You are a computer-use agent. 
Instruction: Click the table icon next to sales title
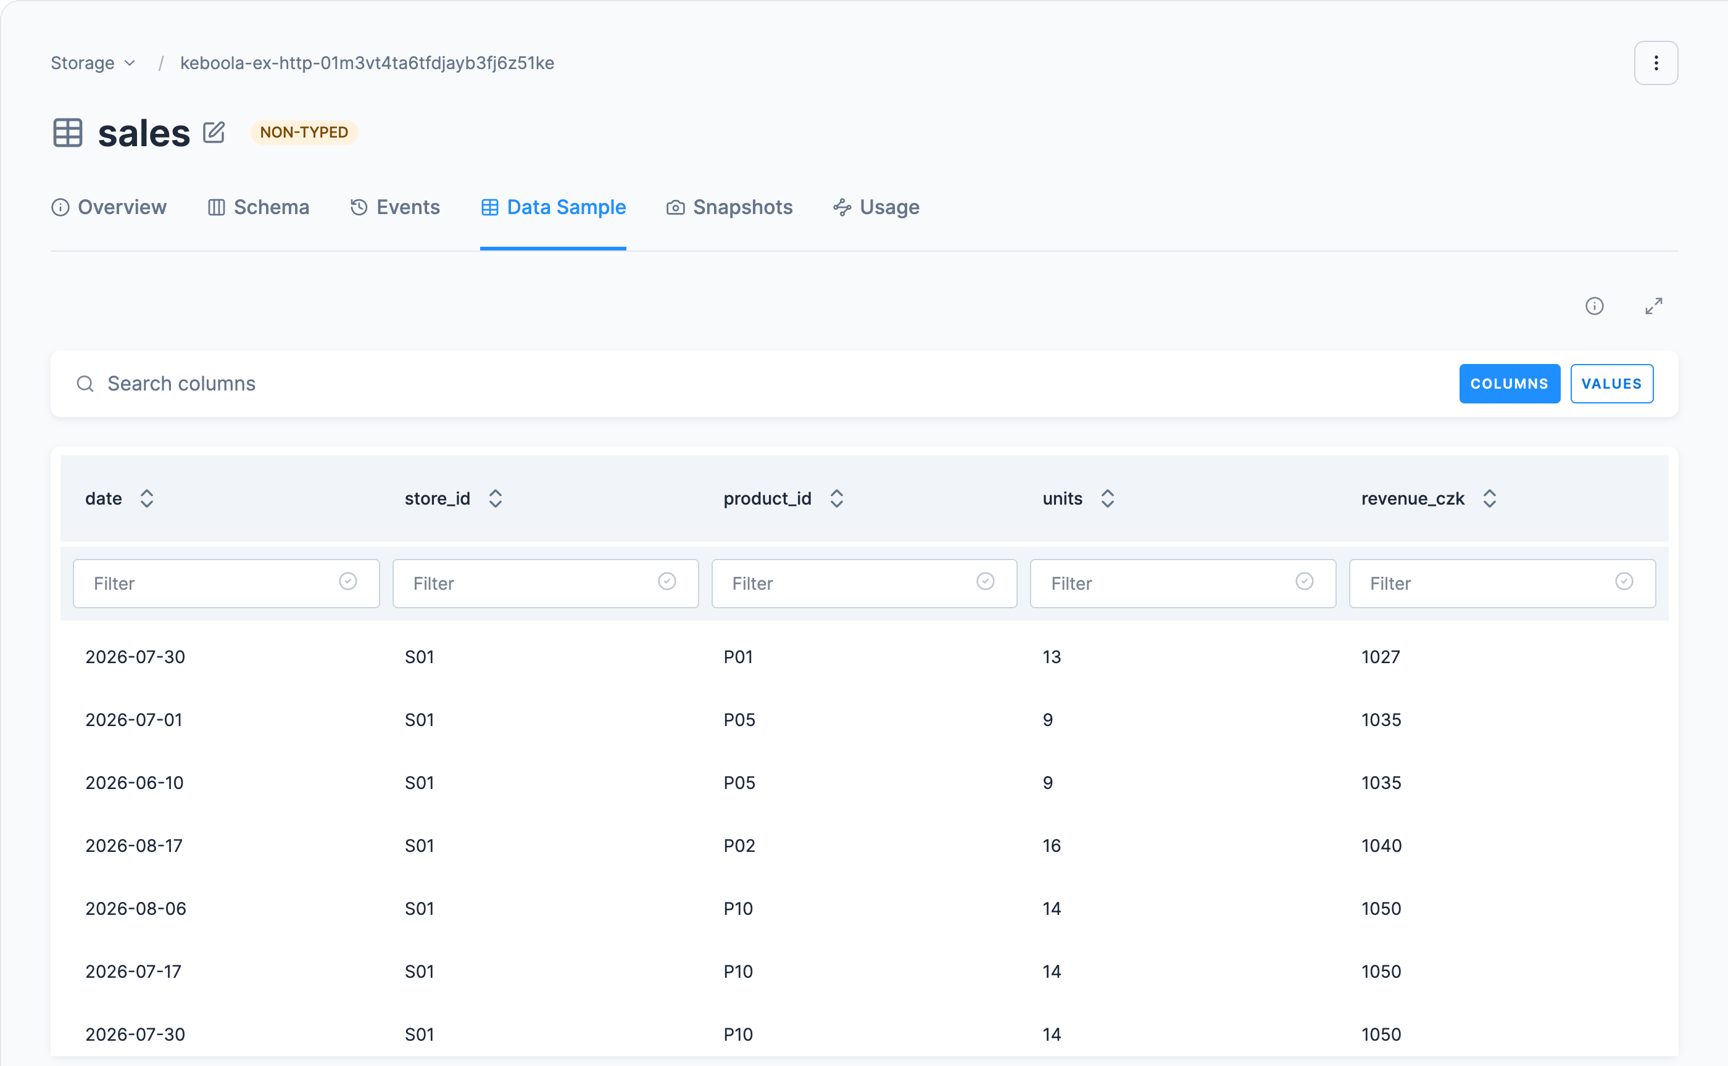coord(68,133)
